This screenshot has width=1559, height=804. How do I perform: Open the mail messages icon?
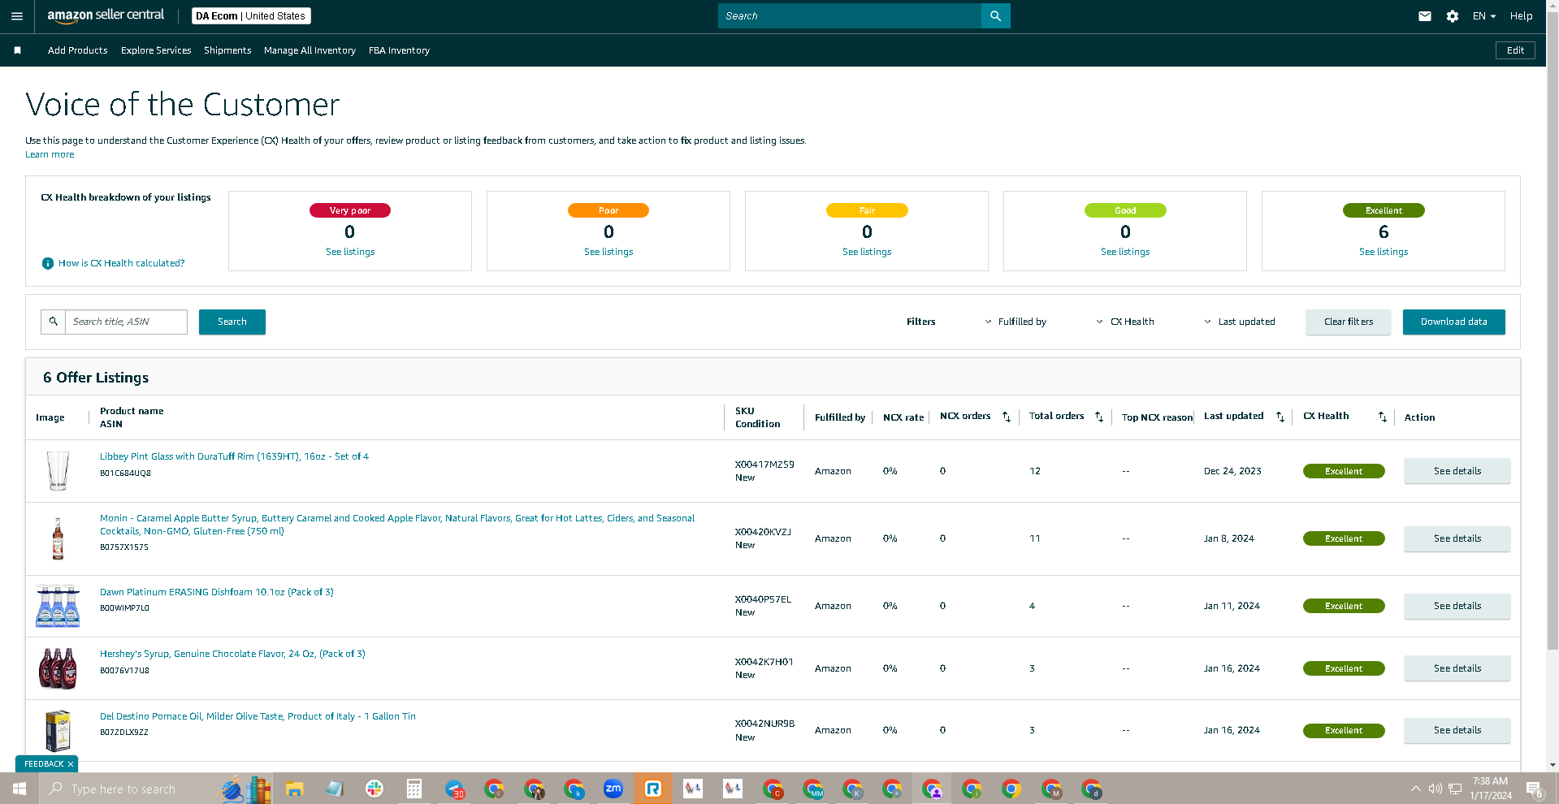point(1424,16)
